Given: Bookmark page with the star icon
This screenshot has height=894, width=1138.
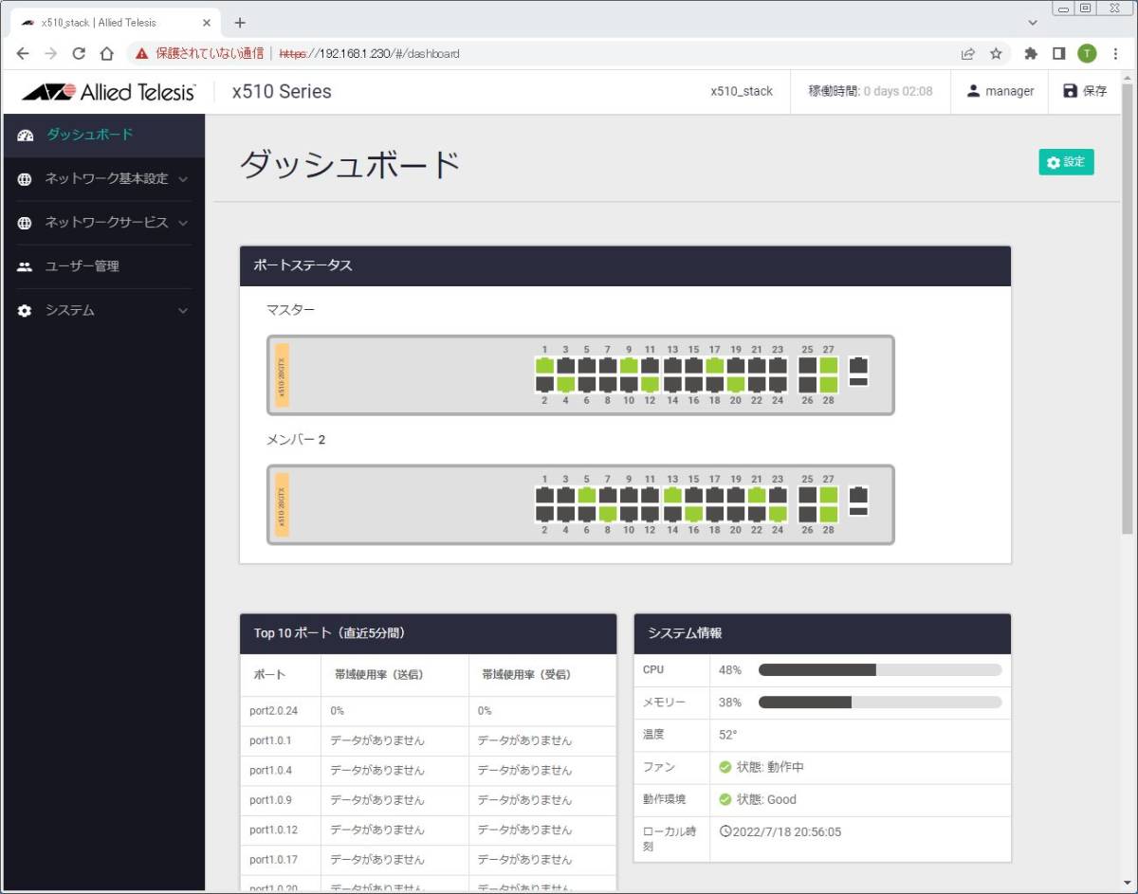Looking at the screenshot, I should coord(996,54).
